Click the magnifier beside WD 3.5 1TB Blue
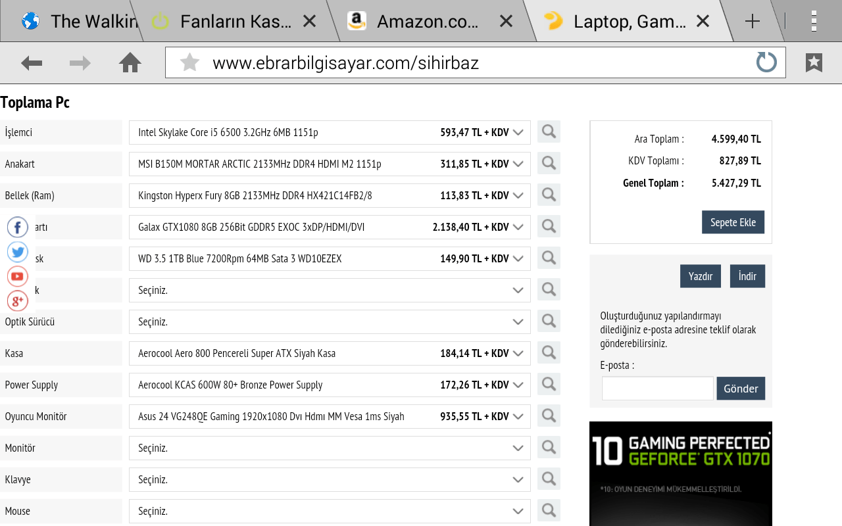842x526 pixels. click(549, 258)
